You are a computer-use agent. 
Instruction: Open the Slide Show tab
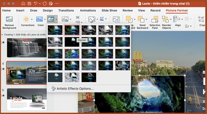[109, 11]
